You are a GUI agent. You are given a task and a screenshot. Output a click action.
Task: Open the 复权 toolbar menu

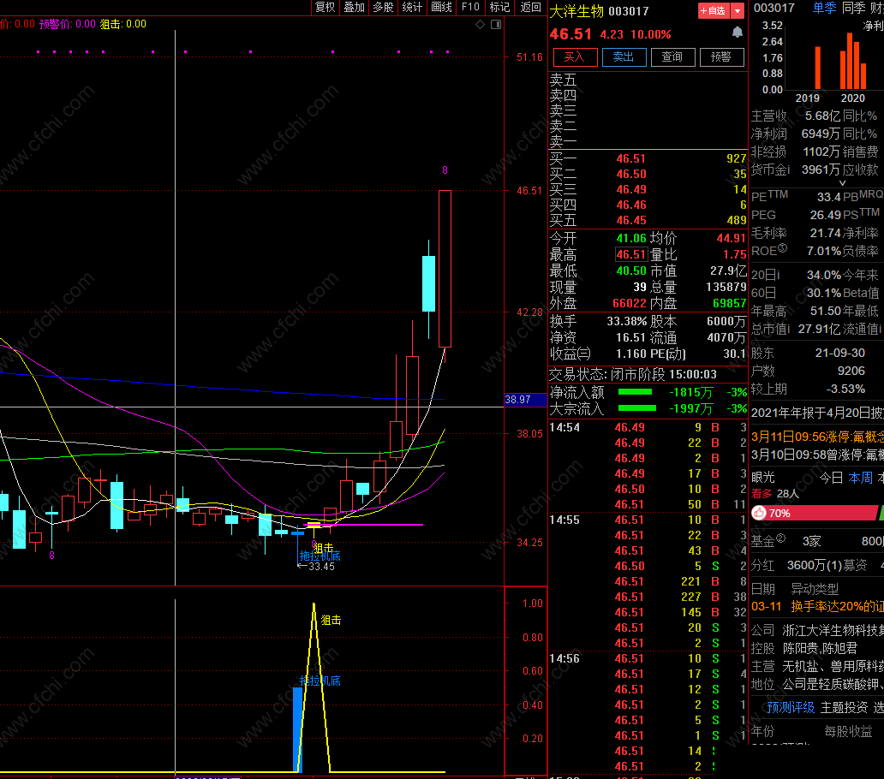pyautogui.click(x=325, y=7)
